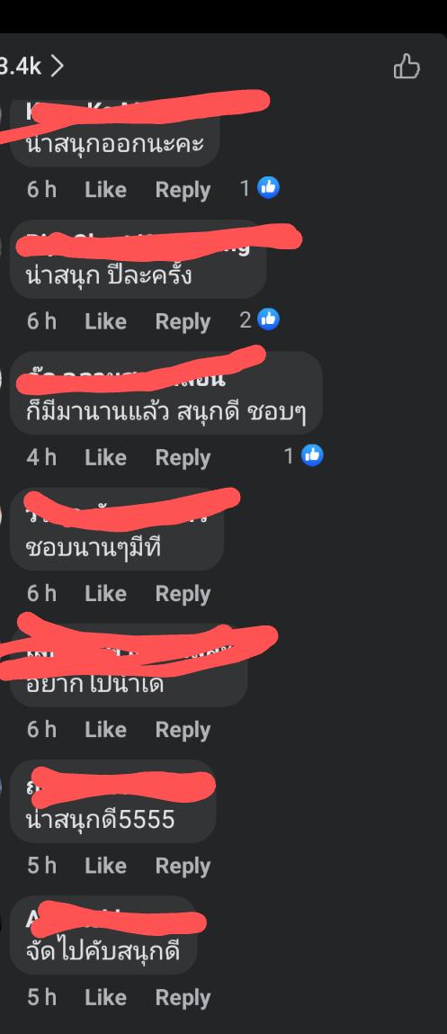The height and width of the screenshot is (1034, 447).
Task: Reply to the comment จัดไปคับสนุกดี
Action: click(x=183, y=998)
